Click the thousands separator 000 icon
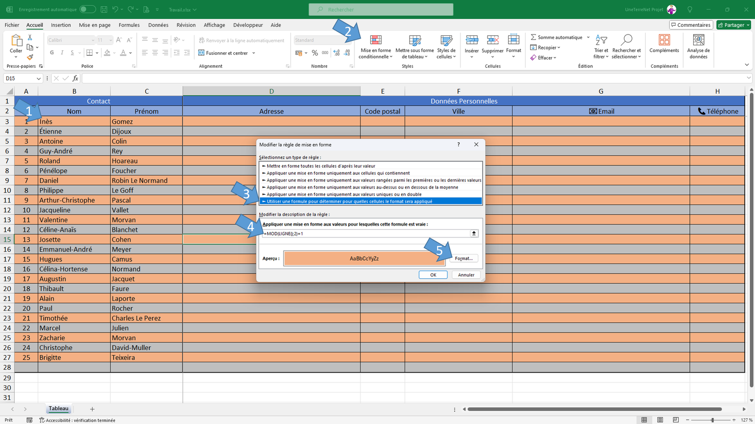755x424 pixels. tap(325, 53)
